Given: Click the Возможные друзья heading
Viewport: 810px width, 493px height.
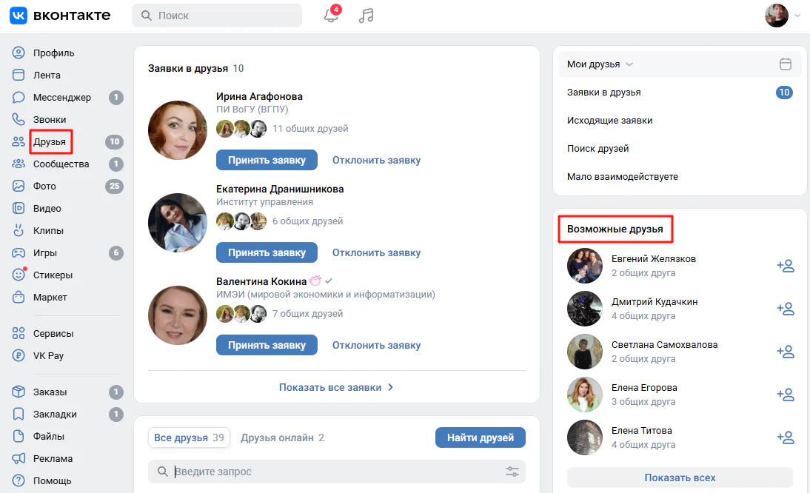Looking at the screenshot, I should pyautogui.click(x=615, y=229).
